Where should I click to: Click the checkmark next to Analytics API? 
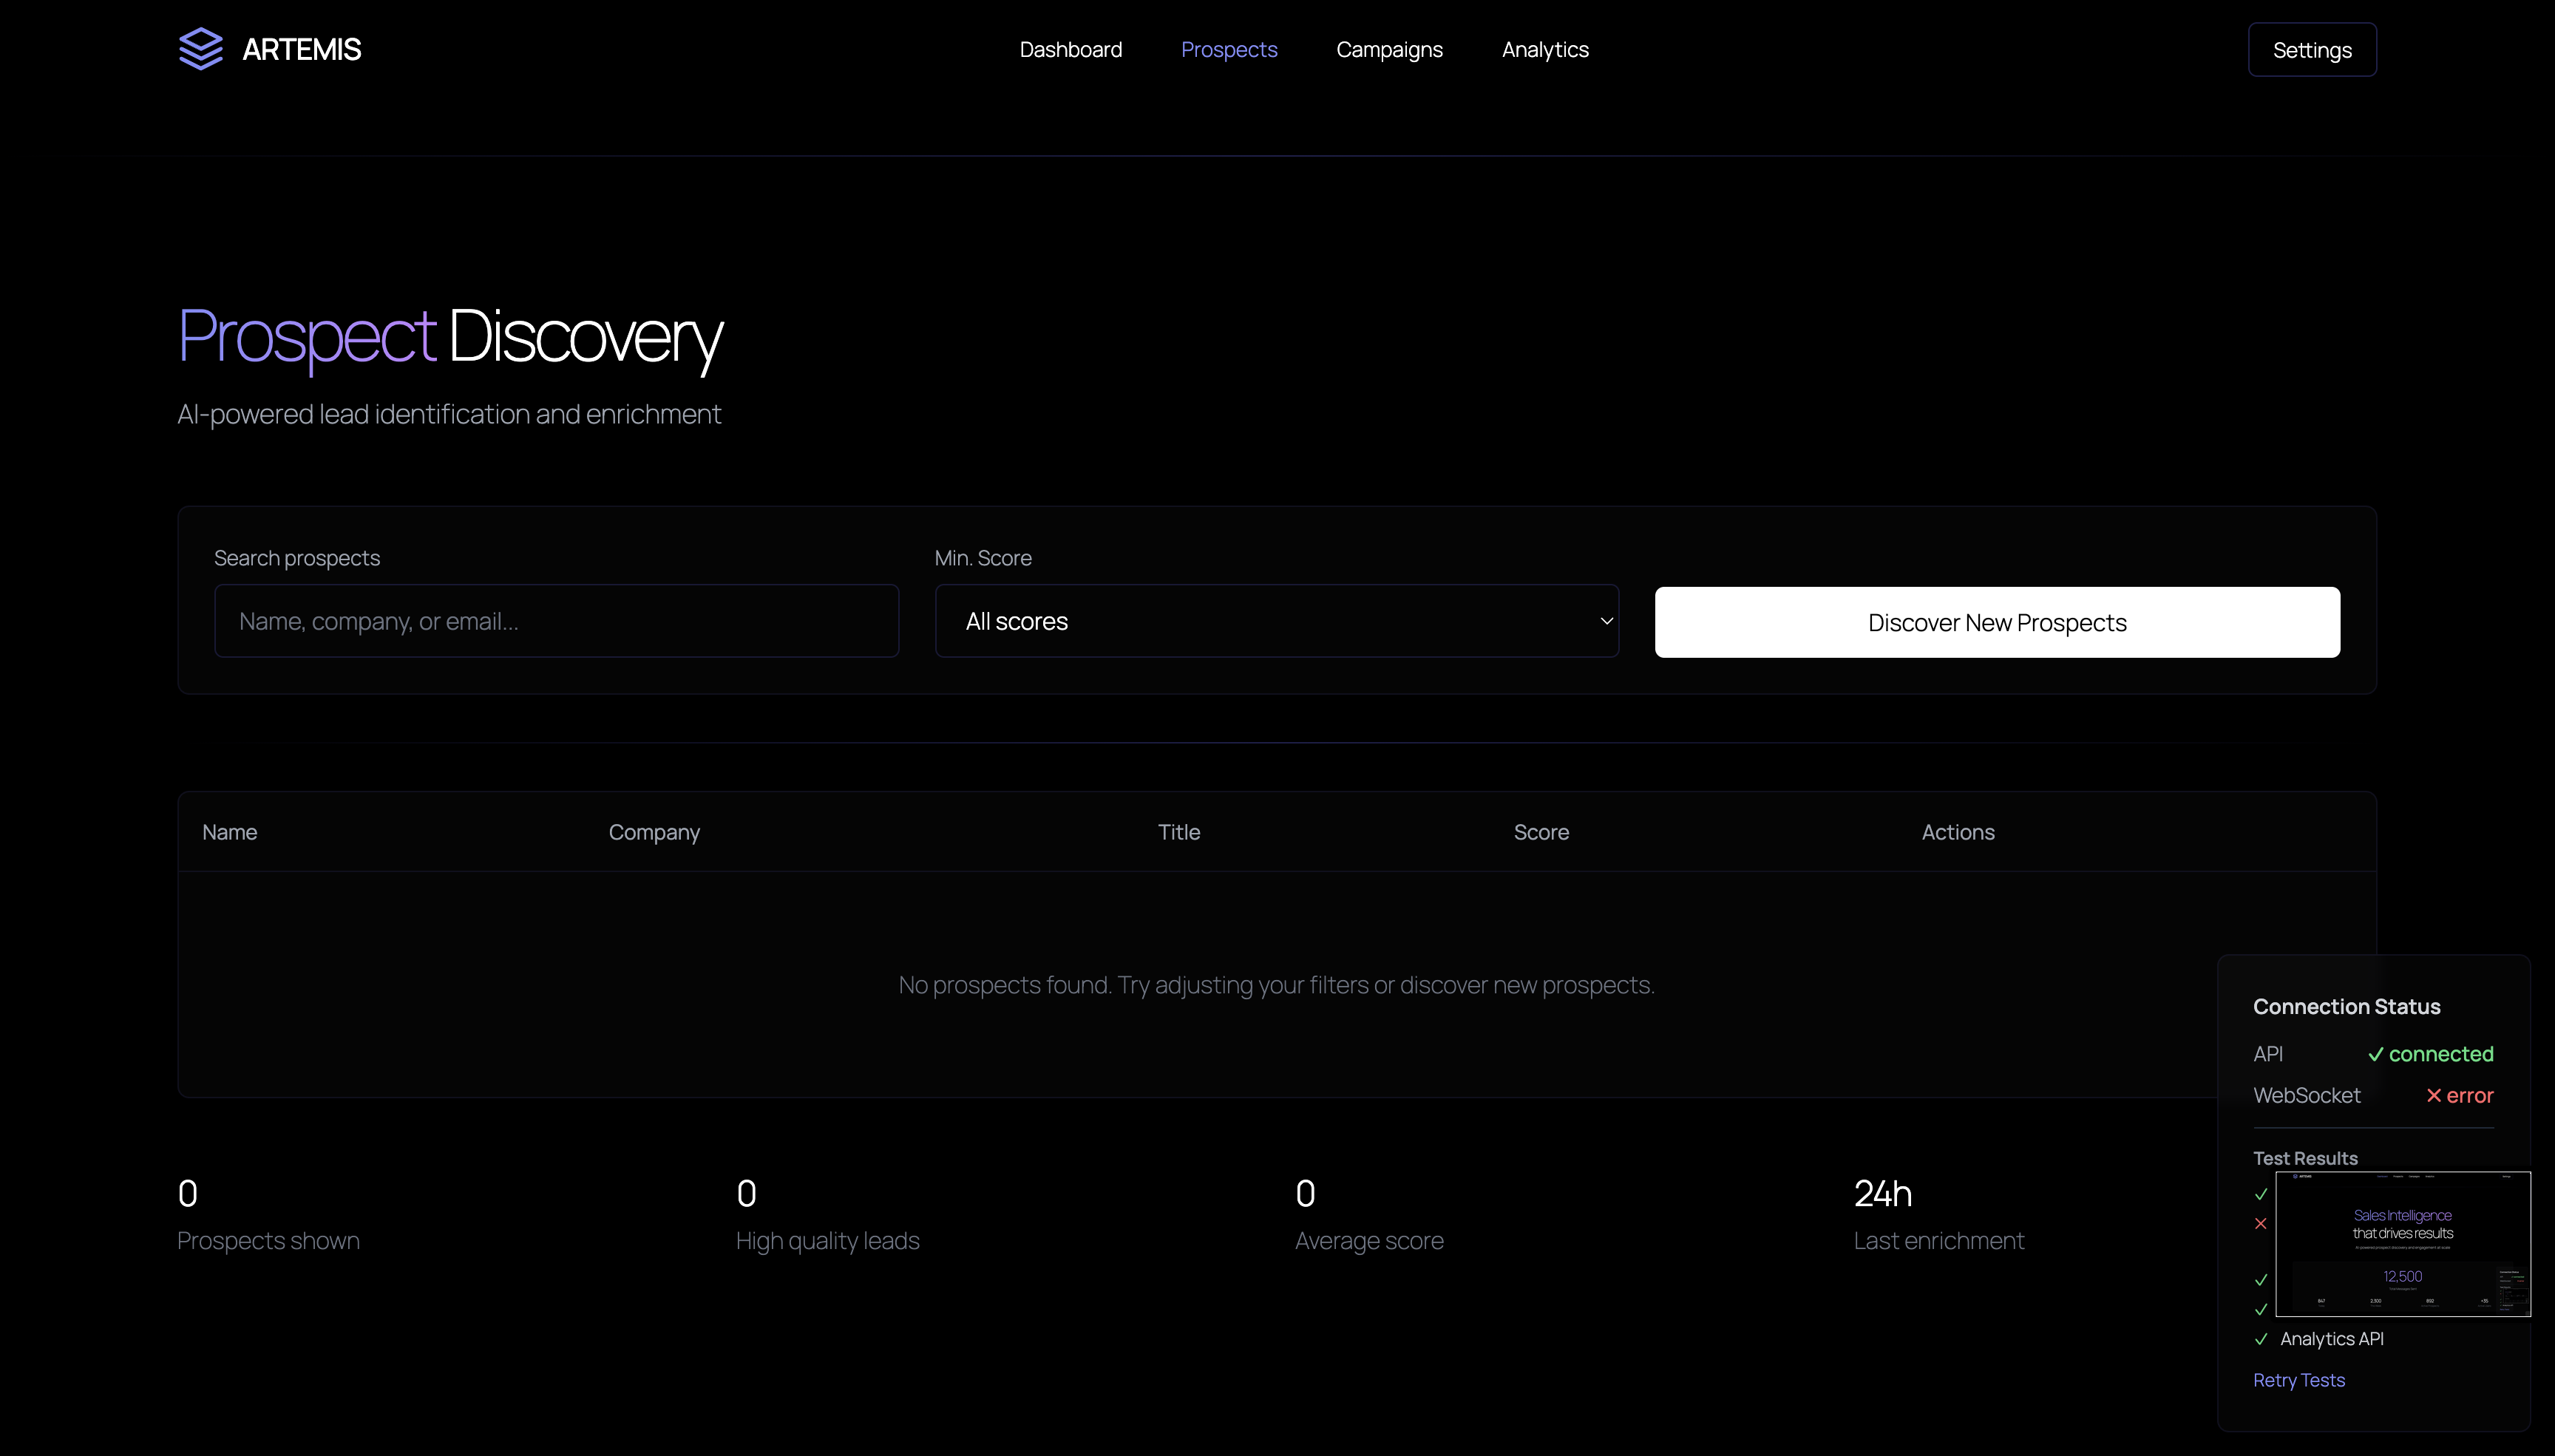click(x=2261, y=1339)
